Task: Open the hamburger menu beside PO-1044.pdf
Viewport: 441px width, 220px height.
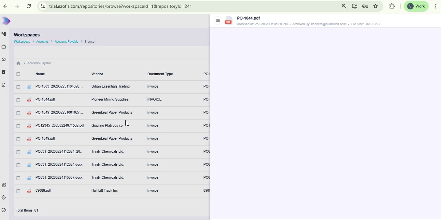Action: (x=218, y=21)
